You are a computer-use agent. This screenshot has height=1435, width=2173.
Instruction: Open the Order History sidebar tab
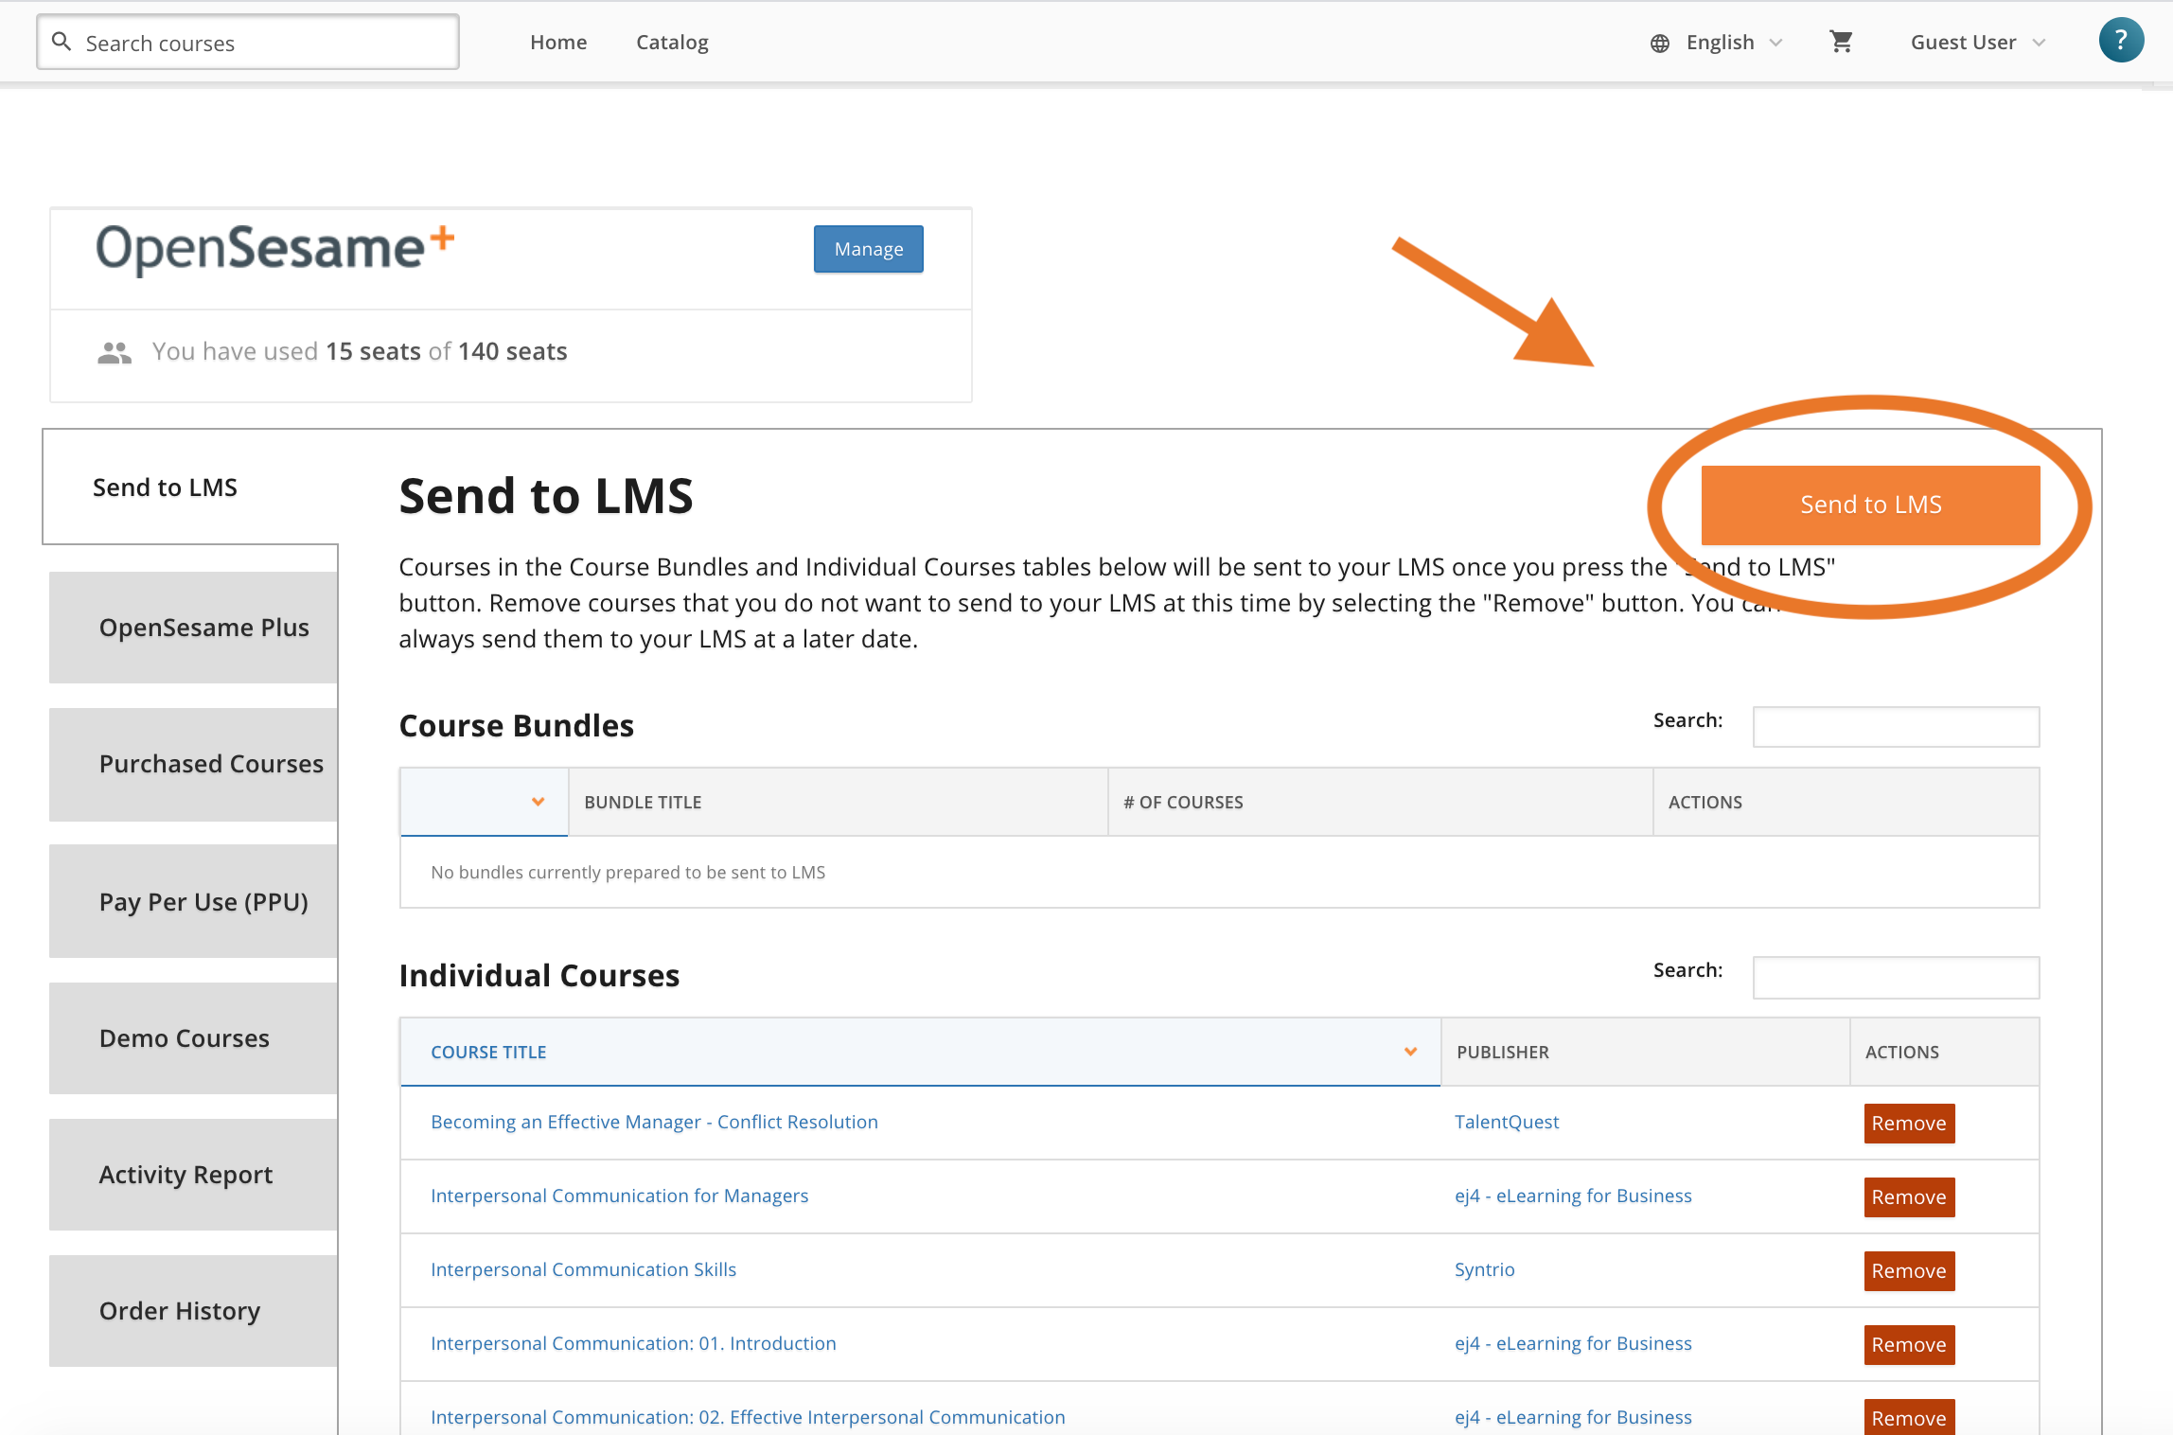click(193, 1311)
